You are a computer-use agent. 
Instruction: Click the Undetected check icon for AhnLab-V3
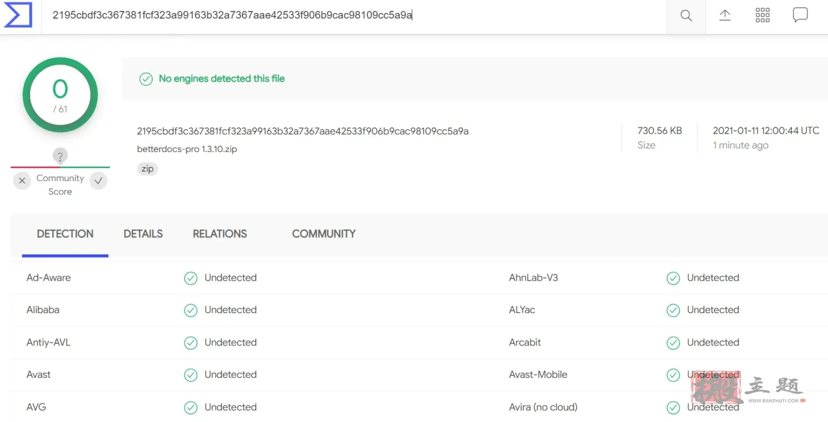pos(673,278)
